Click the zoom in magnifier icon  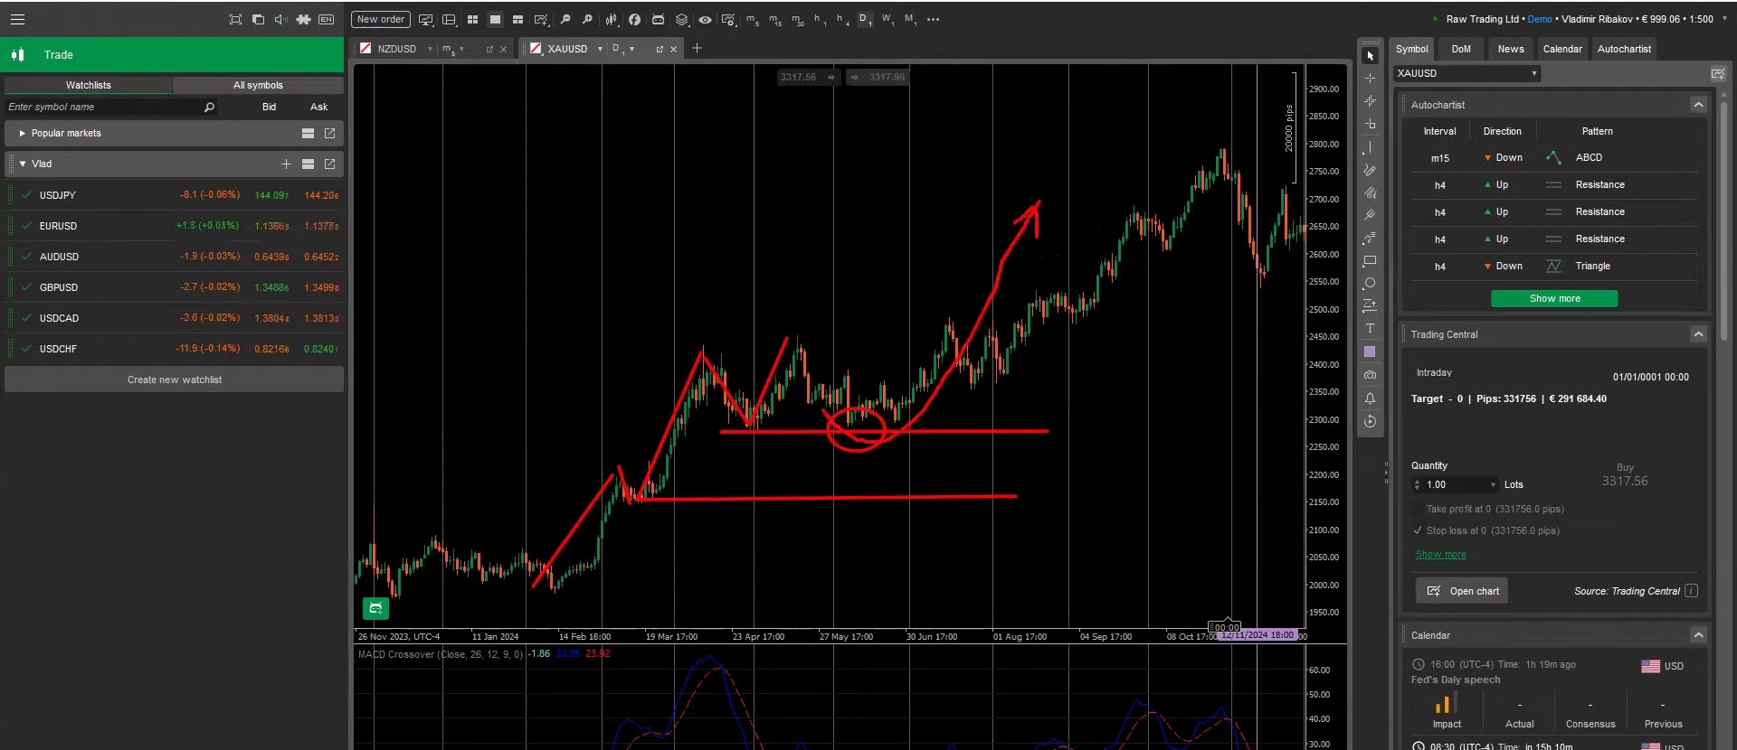coord(565,19)
